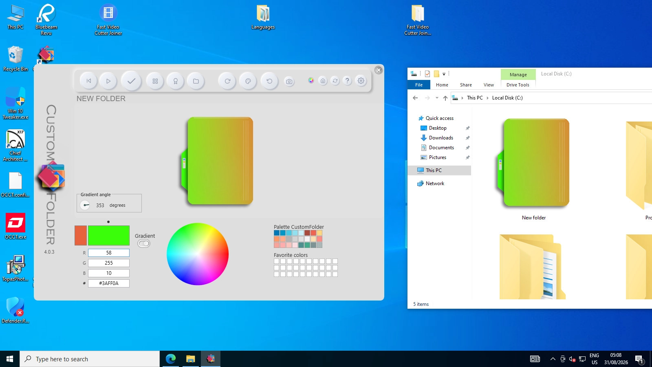Click This PC in the address breadcrumb
Image resolution: width=652 pixels, height=367 pixels.
coord(475,98)
